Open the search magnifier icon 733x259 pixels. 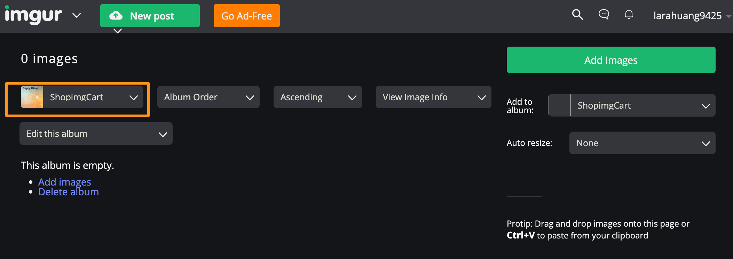point(577,15)
